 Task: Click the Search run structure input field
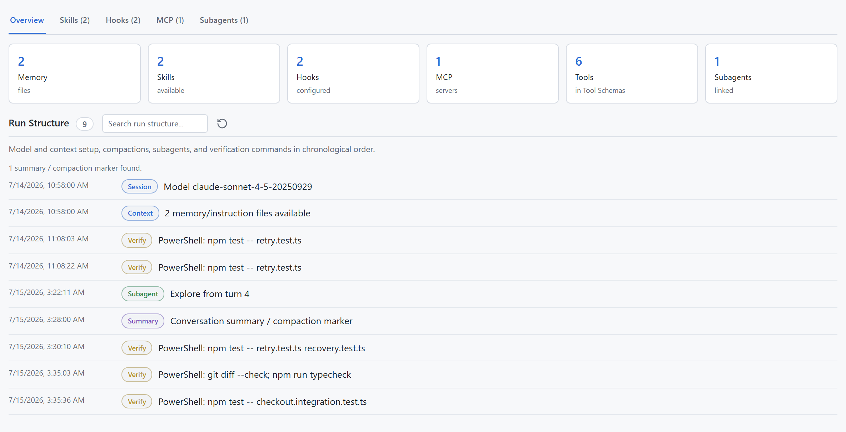point(155,124)
